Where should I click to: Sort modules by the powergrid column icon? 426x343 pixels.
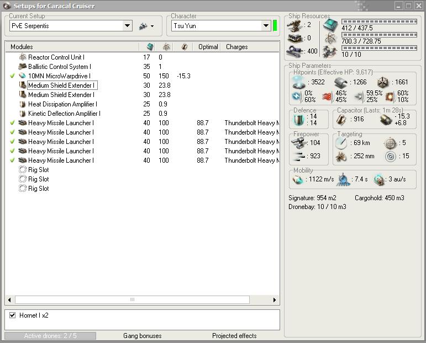166,47
